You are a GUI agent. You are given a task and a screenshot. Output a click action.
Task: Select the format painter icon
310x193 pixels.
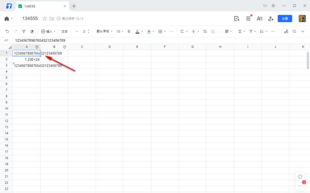[24, 31]
